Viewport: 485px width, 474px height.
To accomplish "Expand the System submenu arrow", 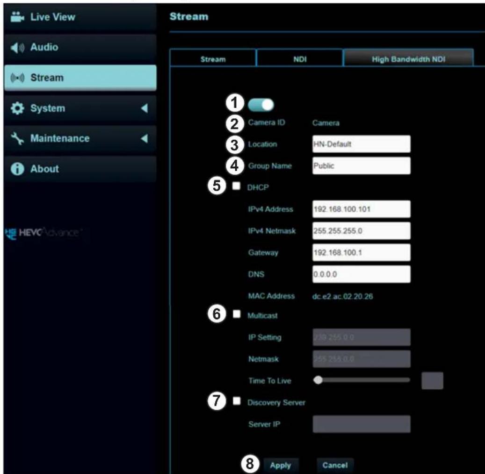I will click(x=144, y=108).
